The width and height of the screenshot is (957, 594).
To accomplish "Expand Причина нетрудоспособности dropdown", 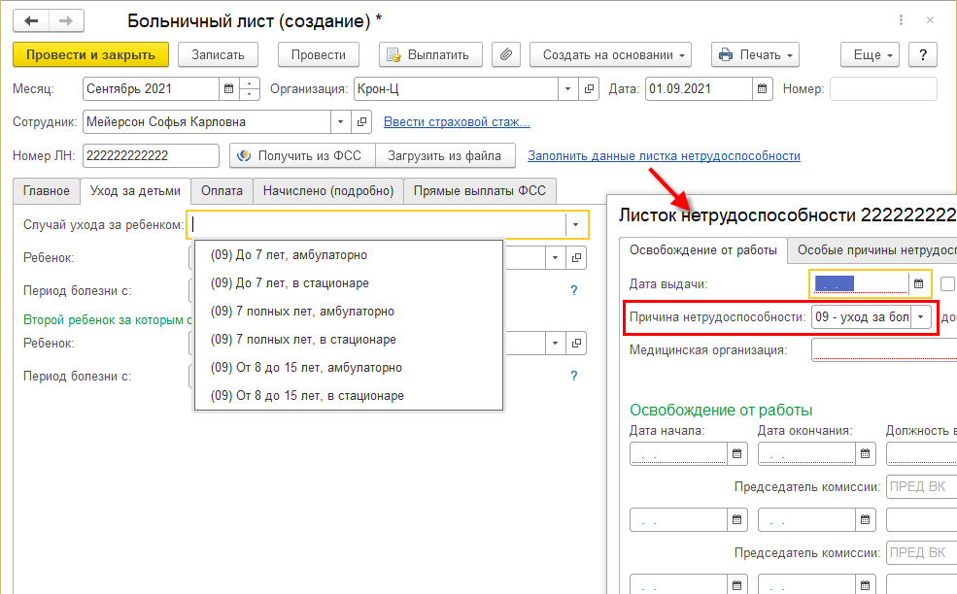I will [921, 317].
